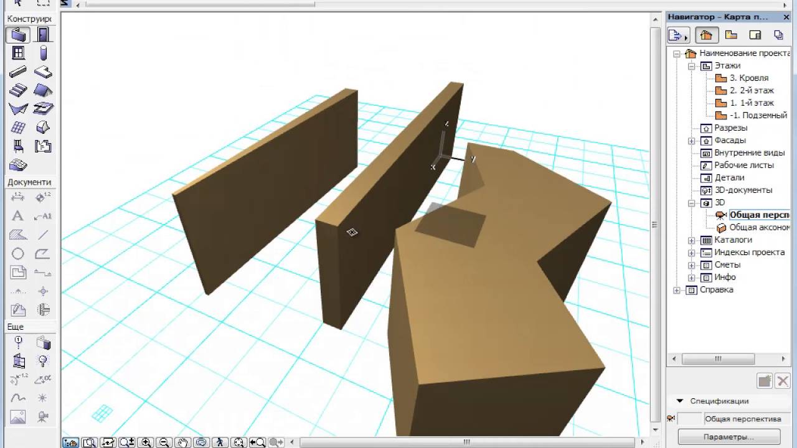Open the Project Chooser dropdown button
The image size is (797, 448).
coord(679,35)
